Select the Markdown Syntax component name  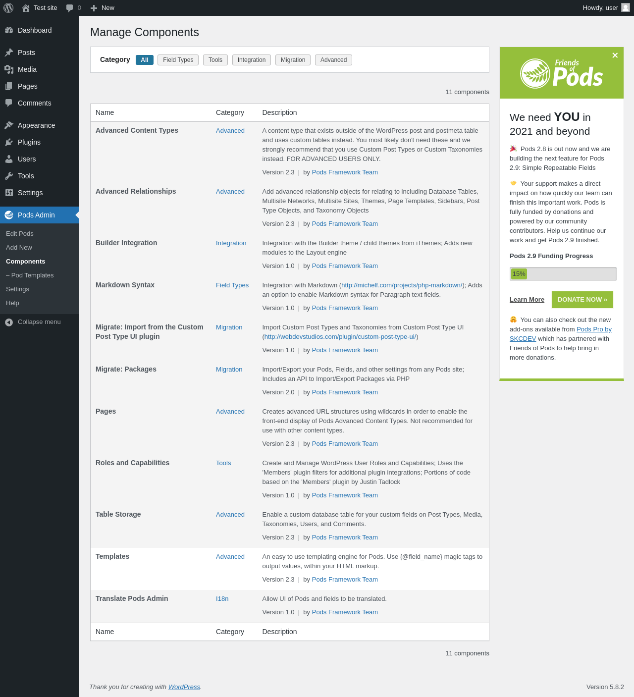[x=125, y=285]
